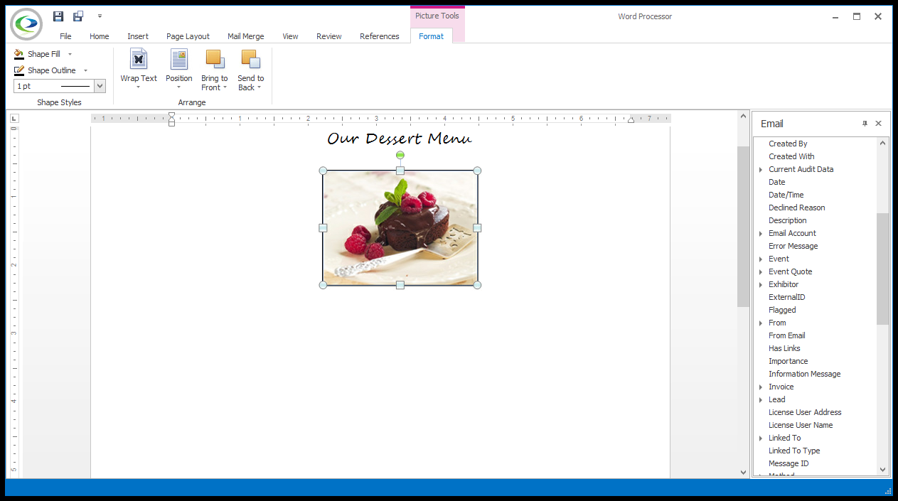Select the Message ID field
The image size is (898, 501).
pyautogui.click(x=789, y=463)
